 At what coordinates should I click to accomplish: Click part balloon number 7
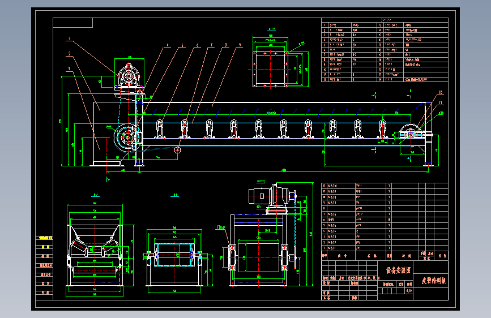point(211,45)
